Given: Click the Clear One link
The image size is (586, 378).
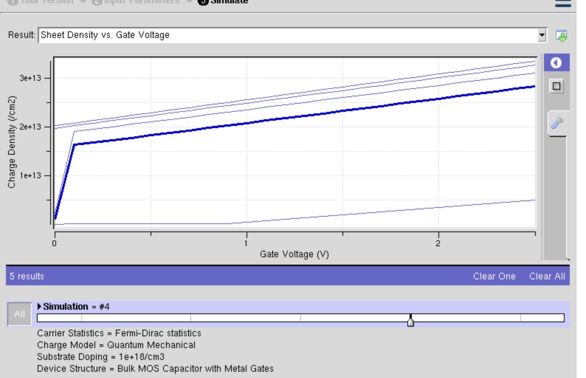Looking at the screenshot, I should coord(494,276).
